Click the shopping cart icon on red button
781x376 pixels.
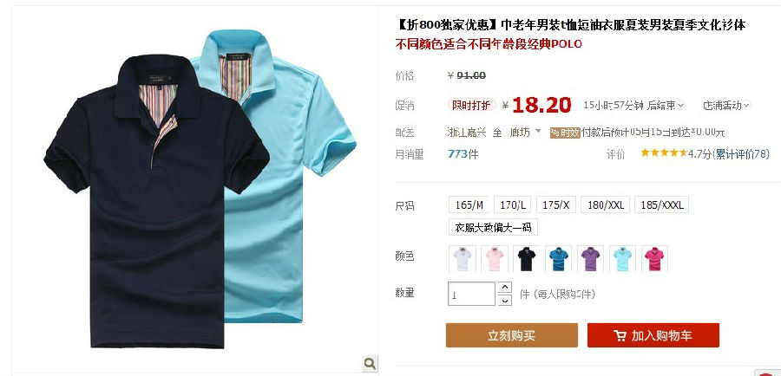point(620,336)
